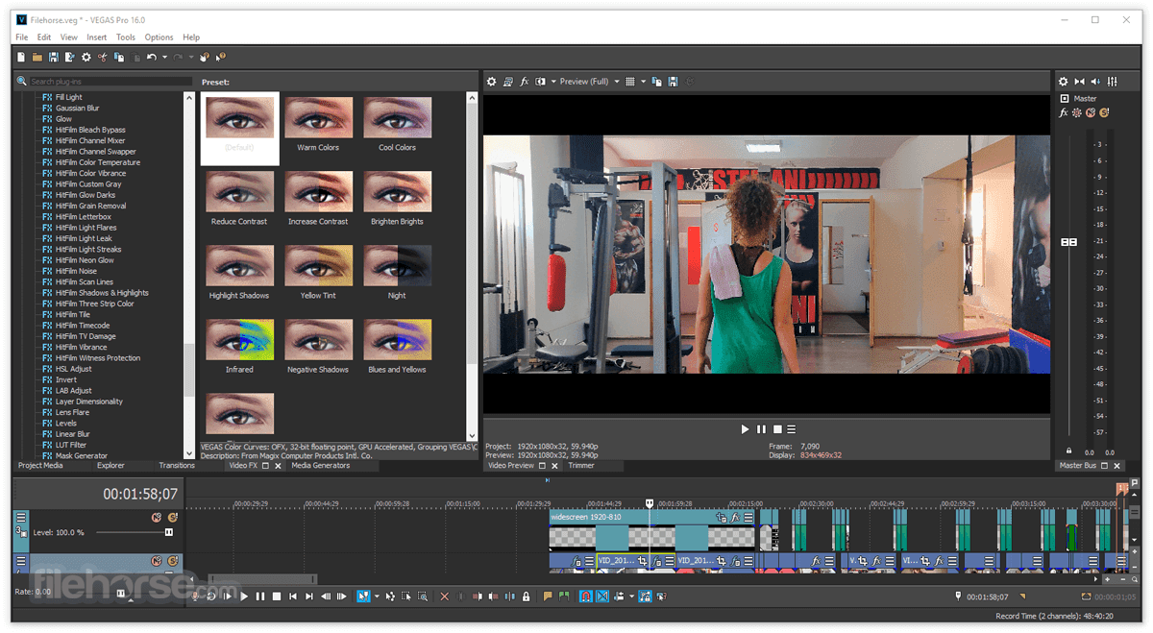Go to start of the timeline
Image resolution: width=1153 pixels, height=633 pixels.
point(292,596)
